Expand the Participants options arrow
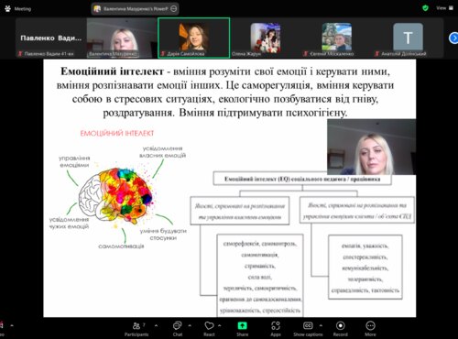 point(157,325)
